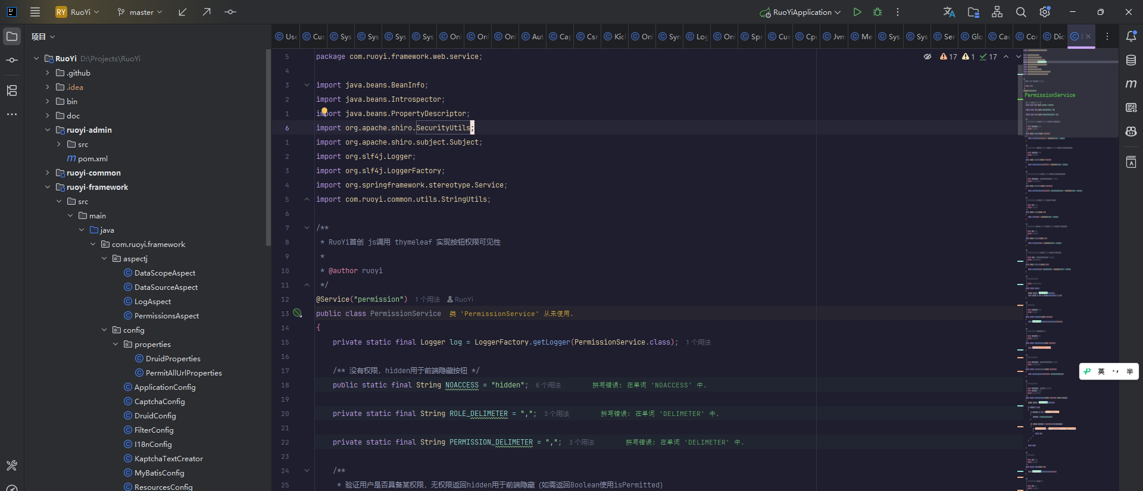Switch to the Aut… editor tab
The width and height of the screenshot is (1143, 491).
tap(532, 36)
